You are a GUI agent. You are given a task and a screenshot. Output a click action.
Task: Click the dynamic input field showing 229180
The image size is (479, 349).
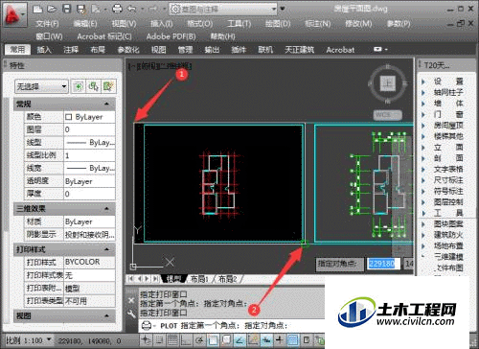(382, 264)
